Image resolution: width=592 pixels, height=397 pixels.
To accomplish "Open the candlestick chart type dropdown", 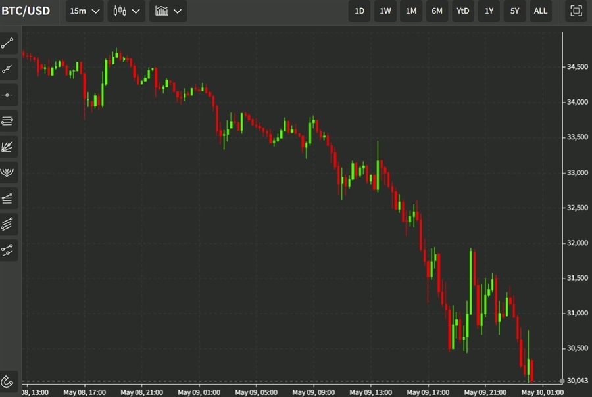I will click(127, 11).
